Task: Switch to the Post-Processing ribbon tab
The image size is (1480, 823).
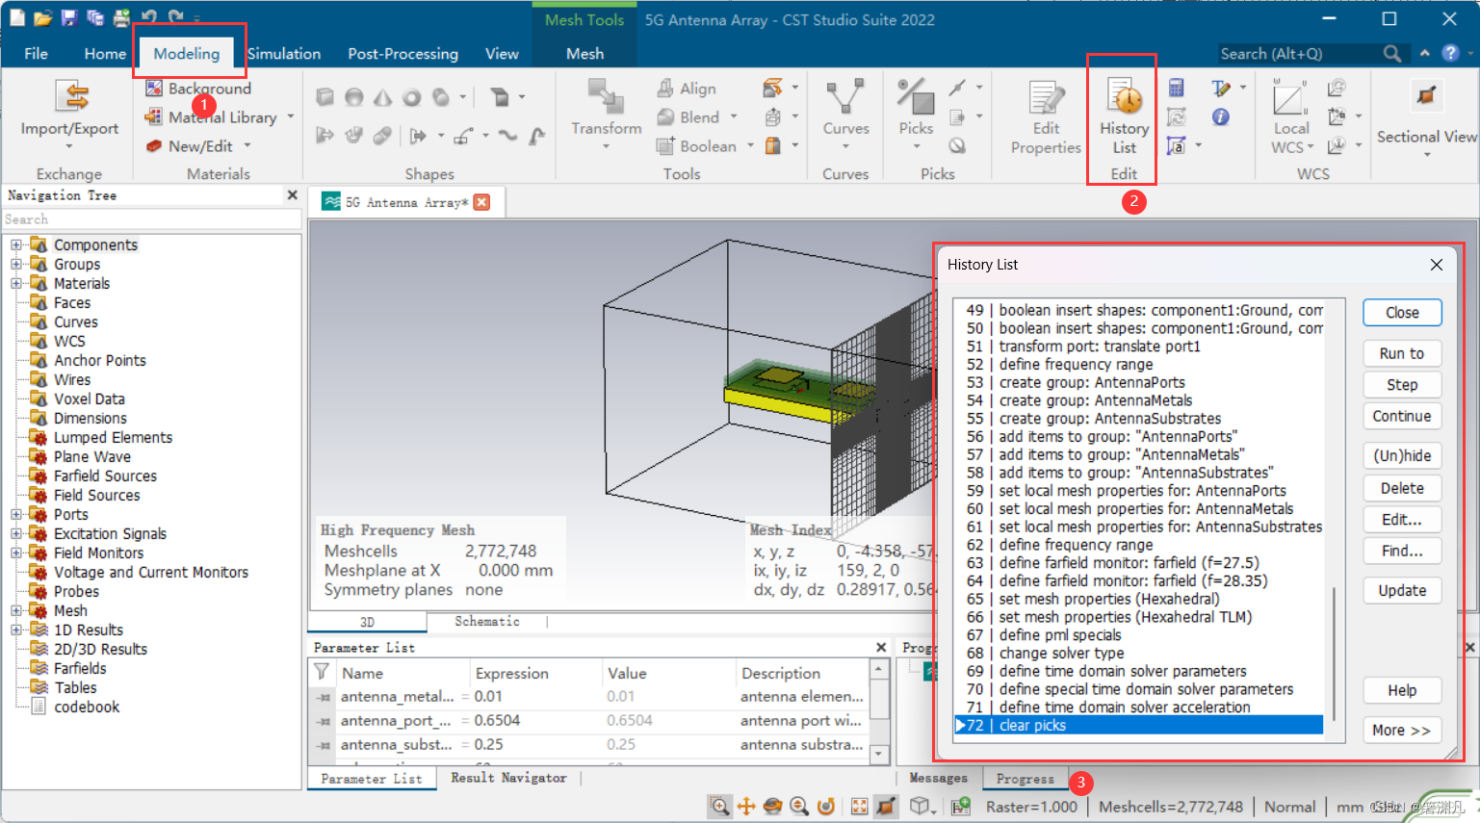Action: (402, 54)
